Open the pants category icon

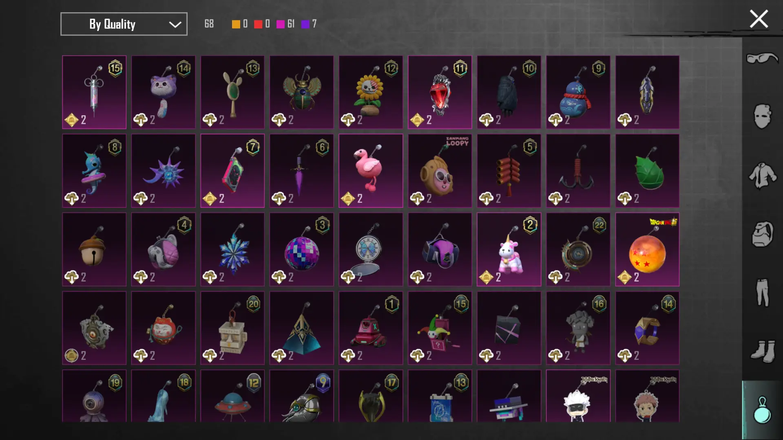point(762,292)
